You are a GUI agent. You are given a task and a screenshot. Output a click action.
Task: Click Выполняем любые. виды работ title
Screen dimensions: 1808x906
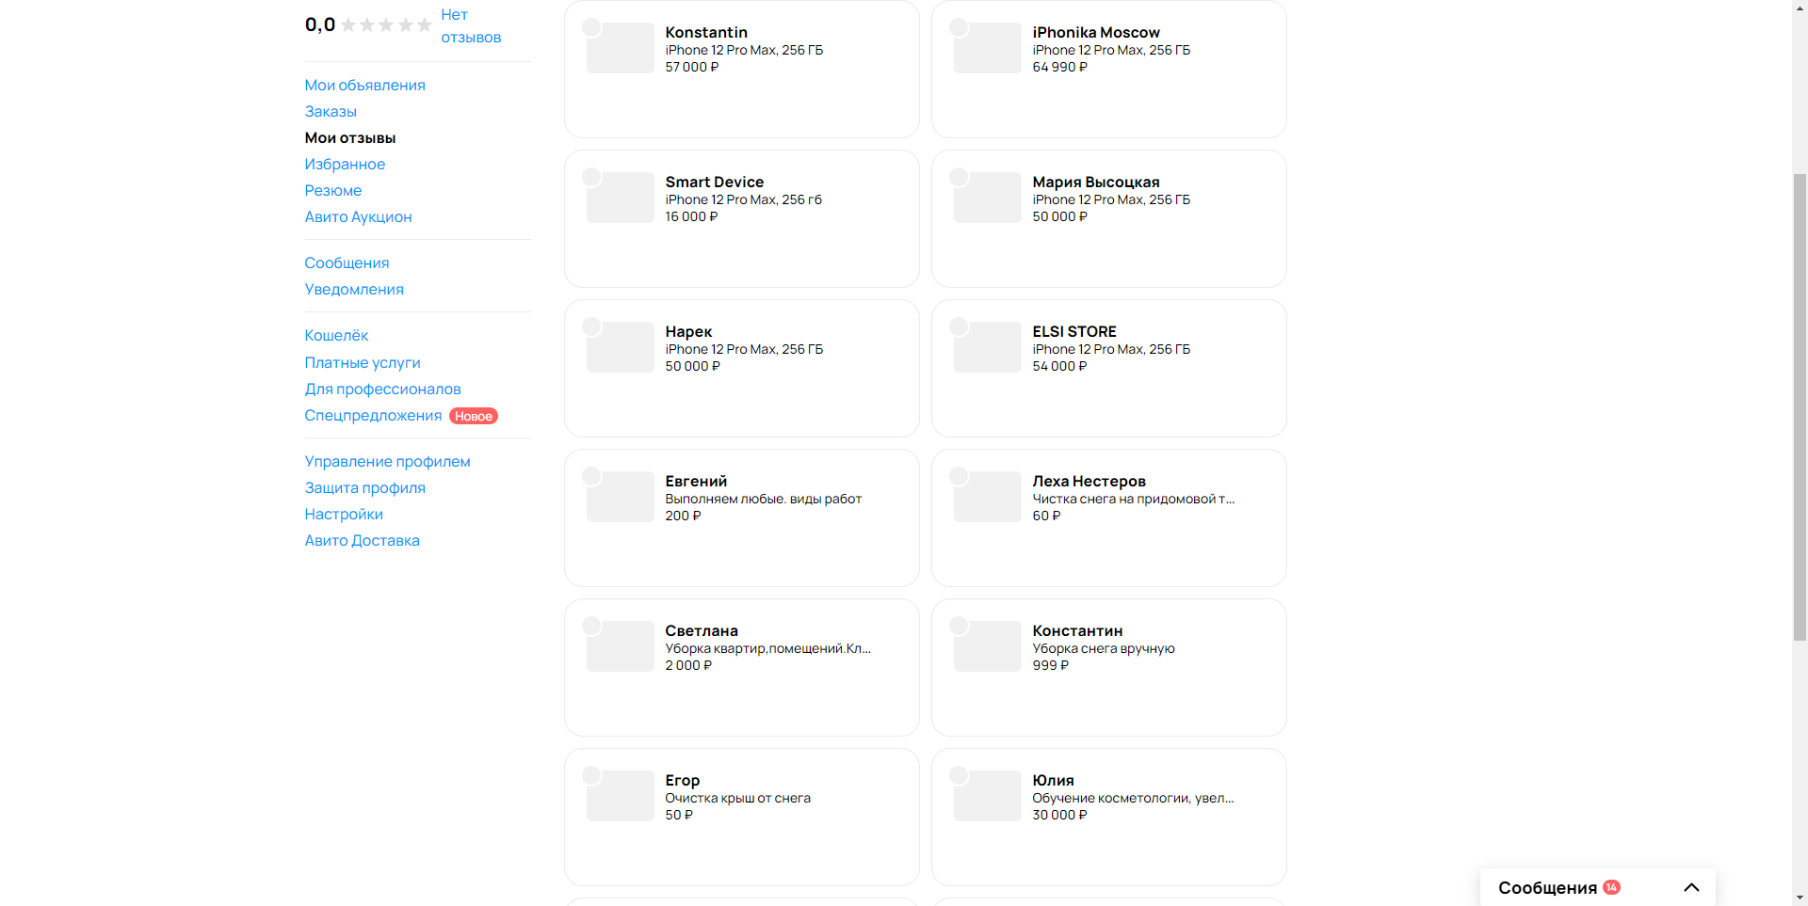[764, 499]
